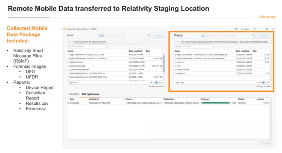Click the 'Finished' status of the Compress operation
The width and height of the screenshot is (282, 153).
pyautogui.click(x=242, y=103)
